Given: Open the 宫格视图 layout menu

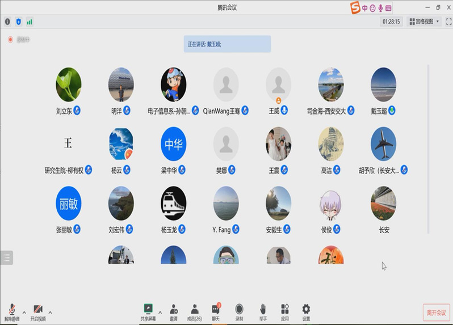Looking at the screenshot, I should [423, 22].
